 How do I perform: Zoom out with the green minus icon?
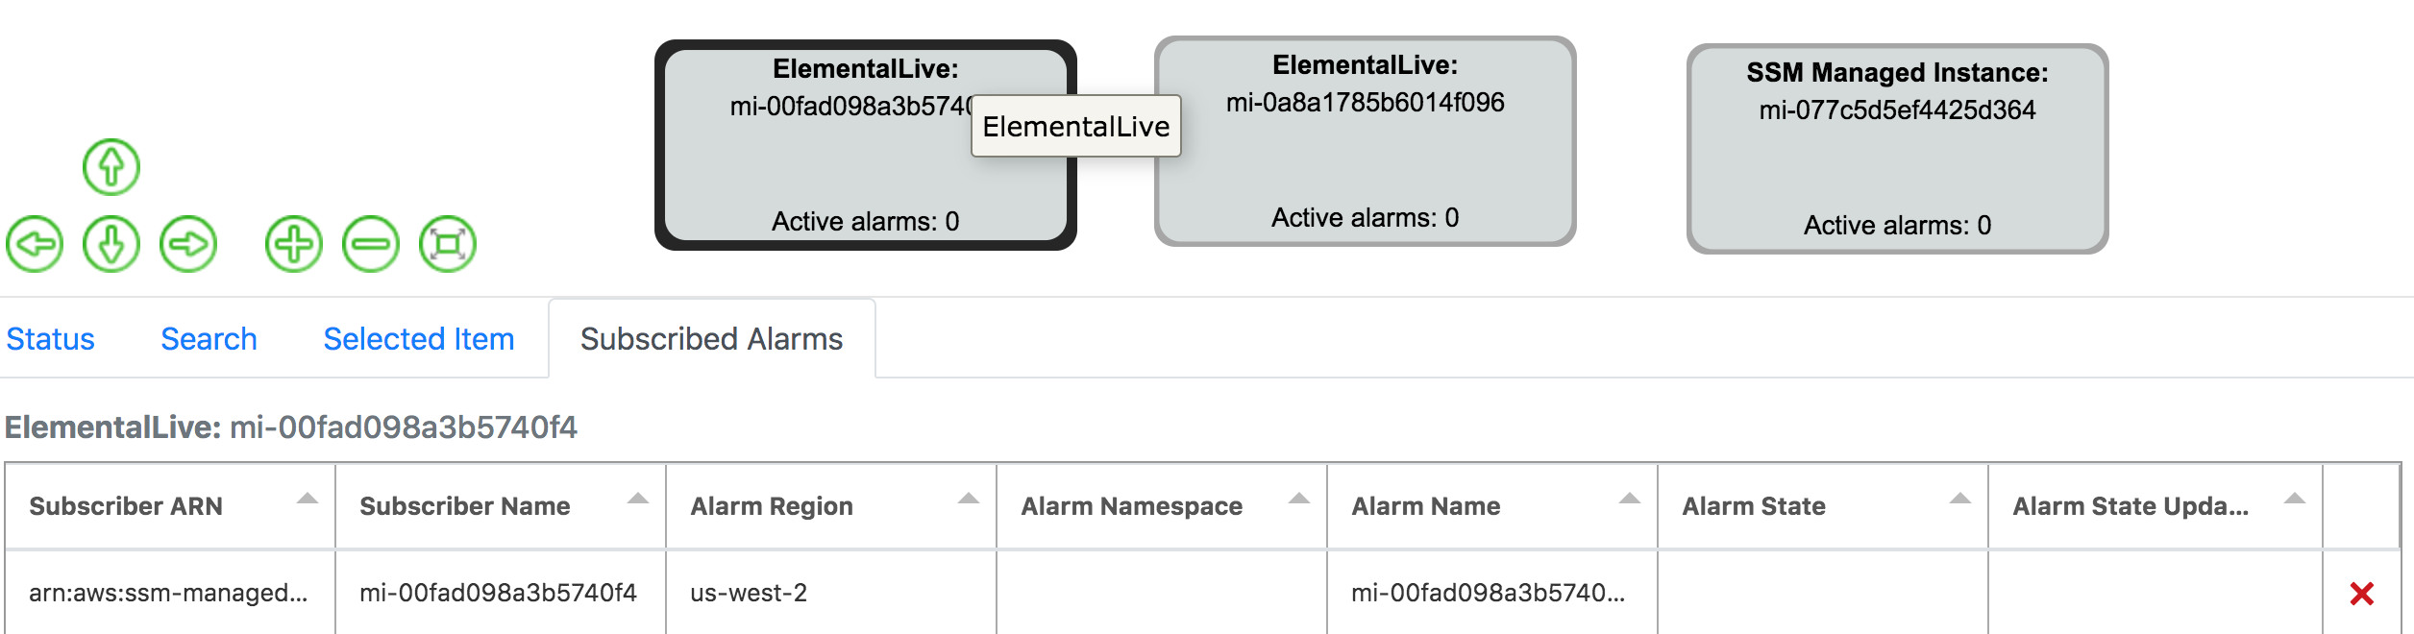coord(371,244)
